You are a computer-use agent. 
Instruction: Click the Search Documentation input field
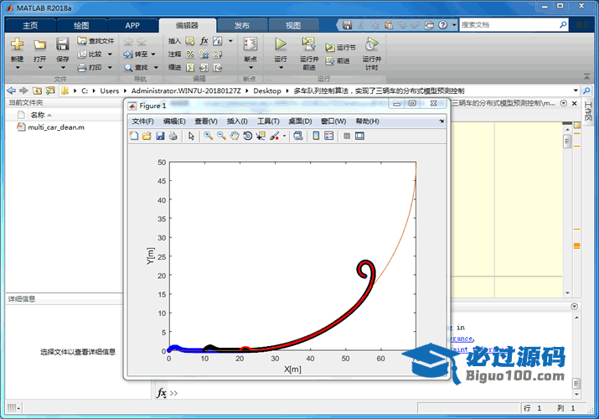(x=509, y=25)
